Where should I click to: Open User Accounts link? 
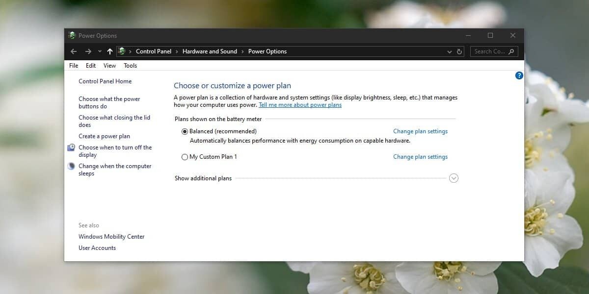click(97, 248)
